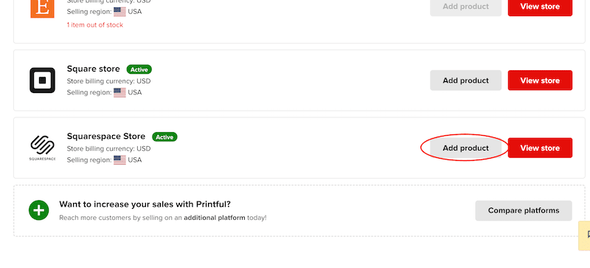Click the orange Etsy store logo
Viewport: 590px width, 268px height.
(x=42, y=9)
